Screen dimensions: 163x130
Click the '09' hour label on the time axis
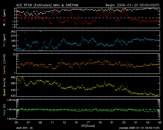40,123
